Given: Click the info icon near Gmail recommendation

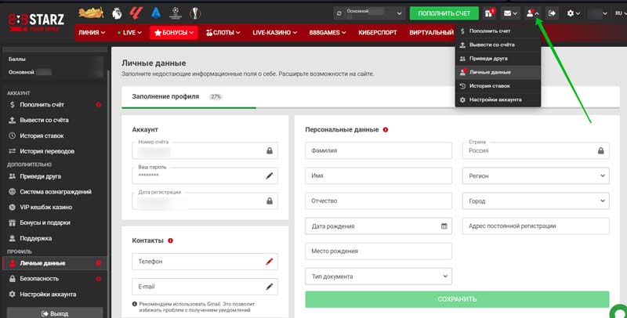Looking at the screenshot, I should click(x=134, y=304).
